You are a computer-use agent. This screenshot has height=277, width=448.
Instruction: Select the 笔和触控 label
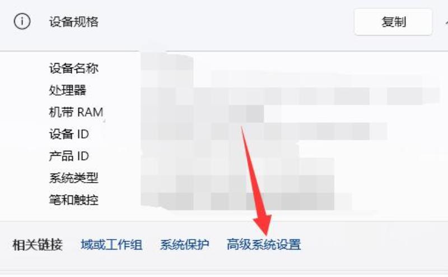pyautogui.click(x=74, y=200)
